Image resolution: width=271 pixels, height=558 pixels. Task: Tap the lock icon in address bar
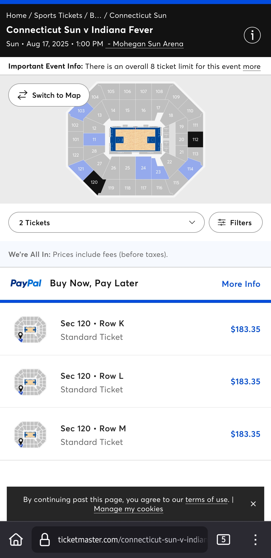tap(45, 540)
